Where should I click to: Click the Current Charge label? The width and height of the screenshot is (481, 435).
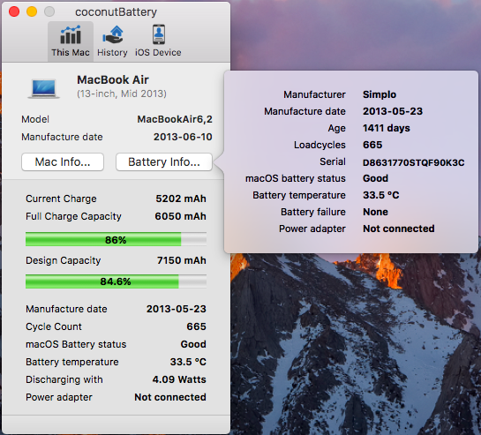click(x=61, y=199)
